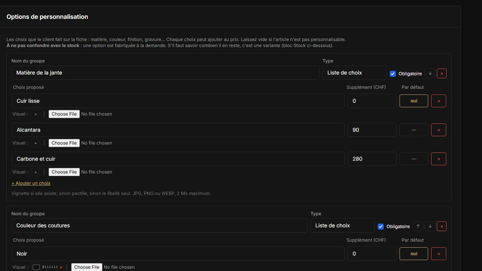
Task: Open Type dropdown for Couleur des coutures
Action: pos(342,225)
